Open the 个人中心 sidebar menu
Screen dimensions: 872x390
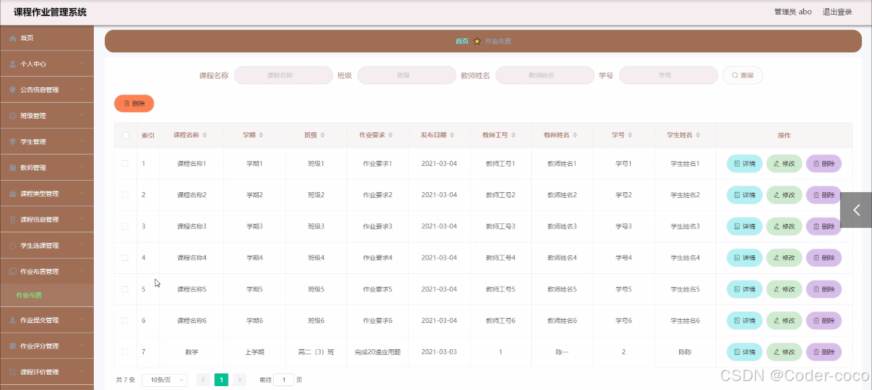[47, 64]
